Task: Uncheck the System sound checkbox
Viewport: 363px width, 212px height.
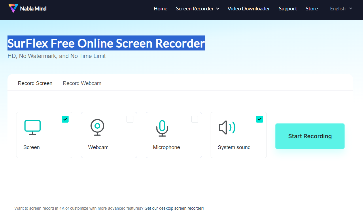Action: coord(260,119)
